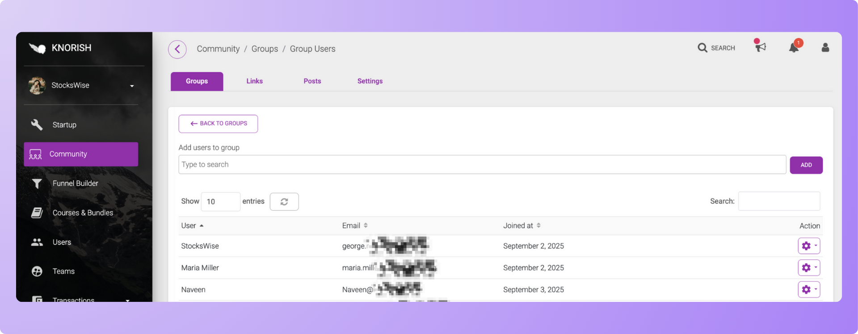Open the notifications bell icon
The height and width of the screenshot is (334, 858).
tap(794, 48)
